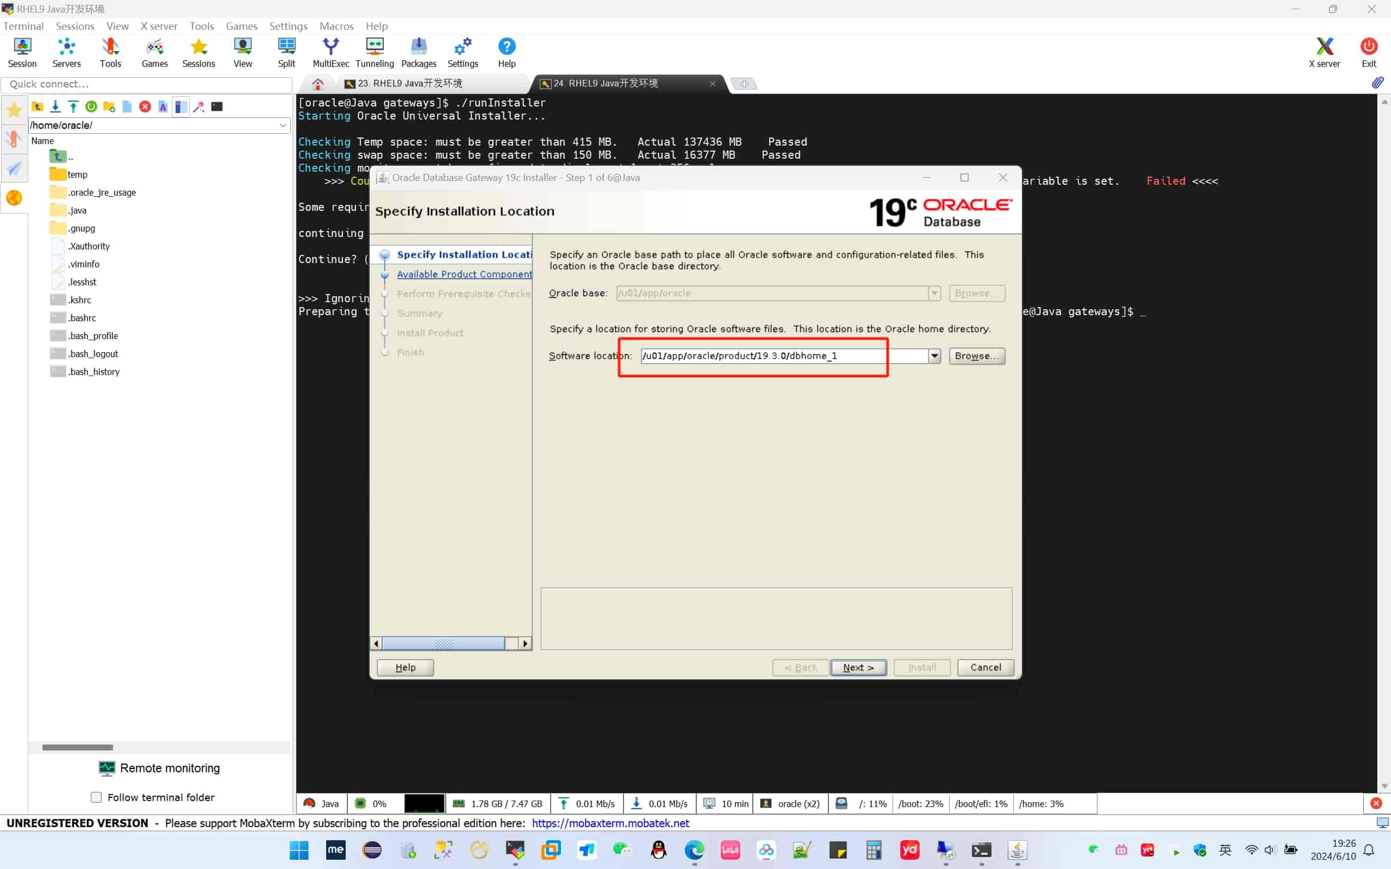The image size is (1391, 869).
Task: Click right arrow of installer steps scrollbar
Action: 525,643
